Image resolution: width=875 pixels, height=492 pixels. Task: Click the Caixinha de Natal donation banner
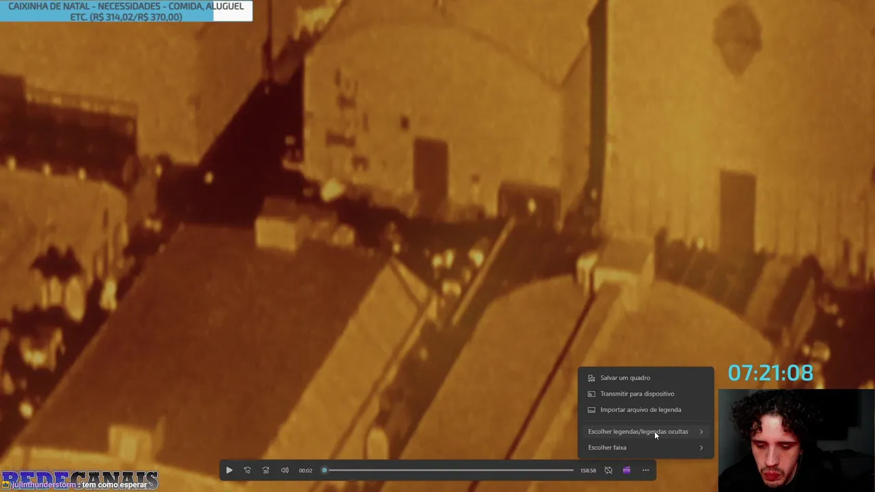[x=126, y=11]
